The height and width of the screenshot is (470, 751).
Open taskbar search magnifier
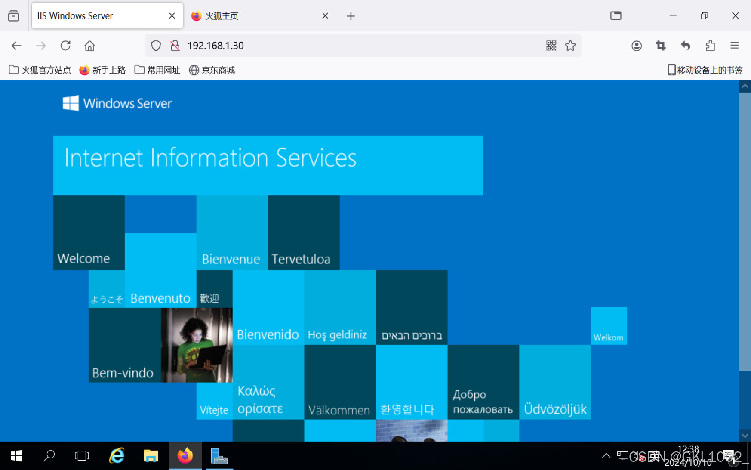click(49, 456)
